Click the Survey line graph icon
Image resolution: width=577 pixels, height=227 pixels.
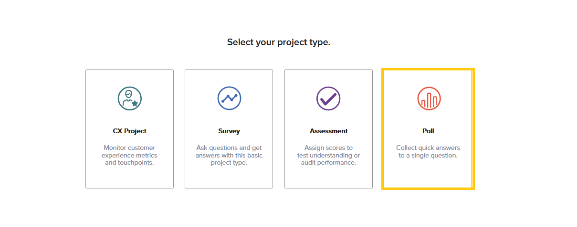point(229,99)
